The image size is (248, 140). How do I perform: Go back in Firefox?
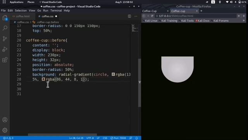pos(144,16)
